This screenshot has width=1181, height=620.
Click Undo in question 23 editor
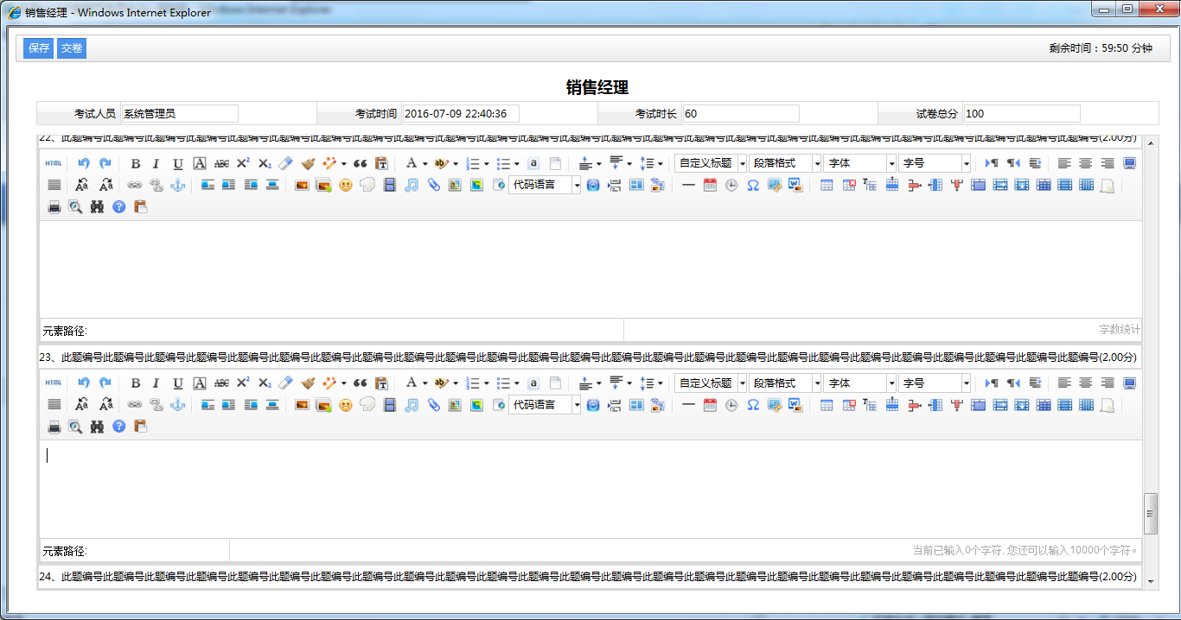point(84,383)
